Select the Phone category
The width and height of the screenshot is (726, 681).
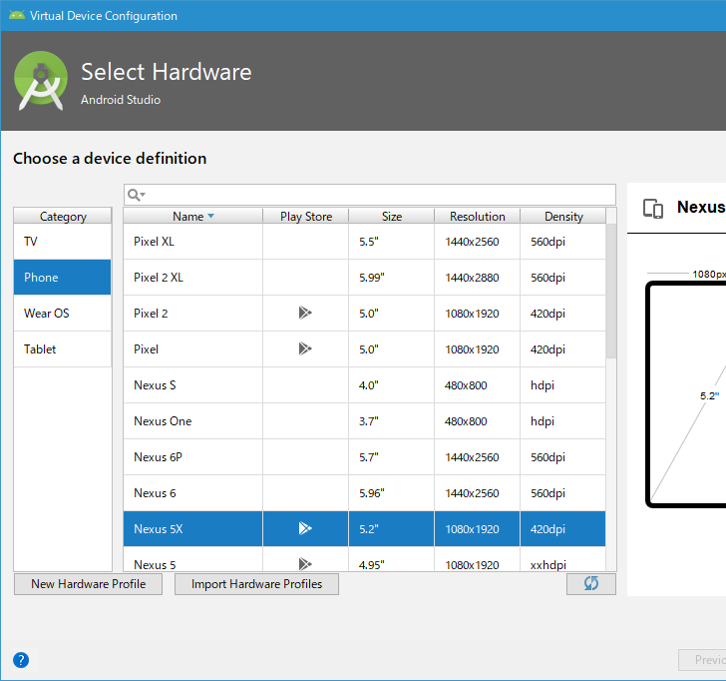click(x=63, y=278)
